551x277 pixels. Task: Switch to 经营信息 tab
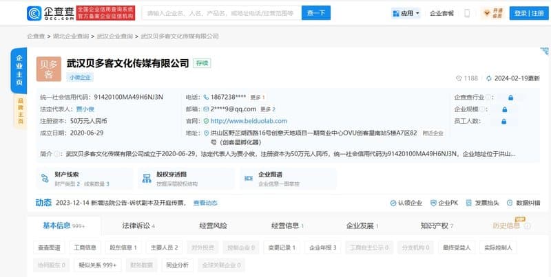point(287,226)
